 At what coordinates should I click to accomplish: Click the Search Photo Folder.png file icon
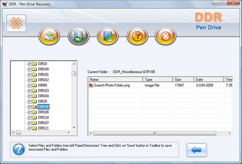click(x=91, y=85)
